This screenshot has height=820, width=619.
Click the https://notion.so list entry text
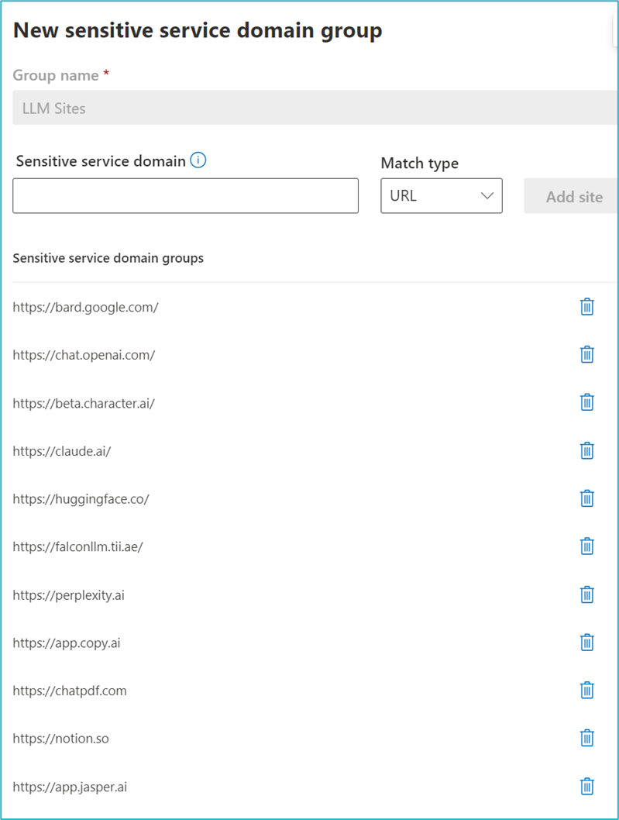coord(60,739)
